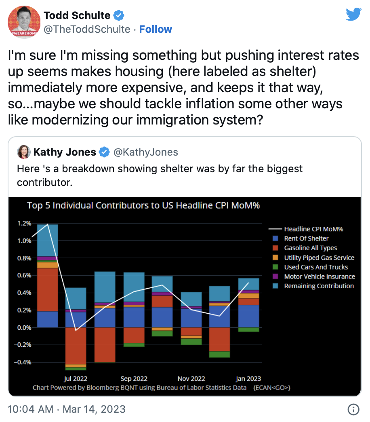Open the @TheToddSchulte handle link

[87, 30]
